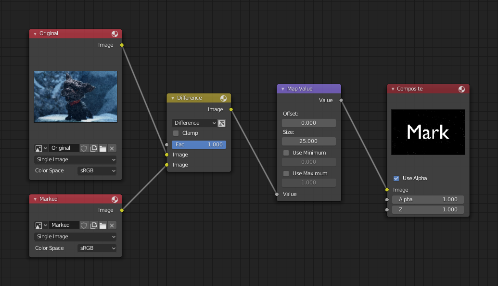The width and height of the screenshot is (498, 286).
Task: Open Single Image source dropdown in Original node
Action: click(76, 159)
